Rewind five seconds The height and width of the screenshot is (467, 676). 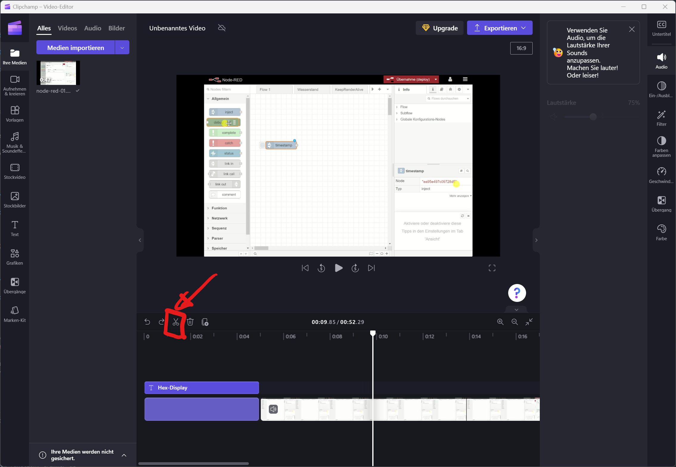pos(321,268)
